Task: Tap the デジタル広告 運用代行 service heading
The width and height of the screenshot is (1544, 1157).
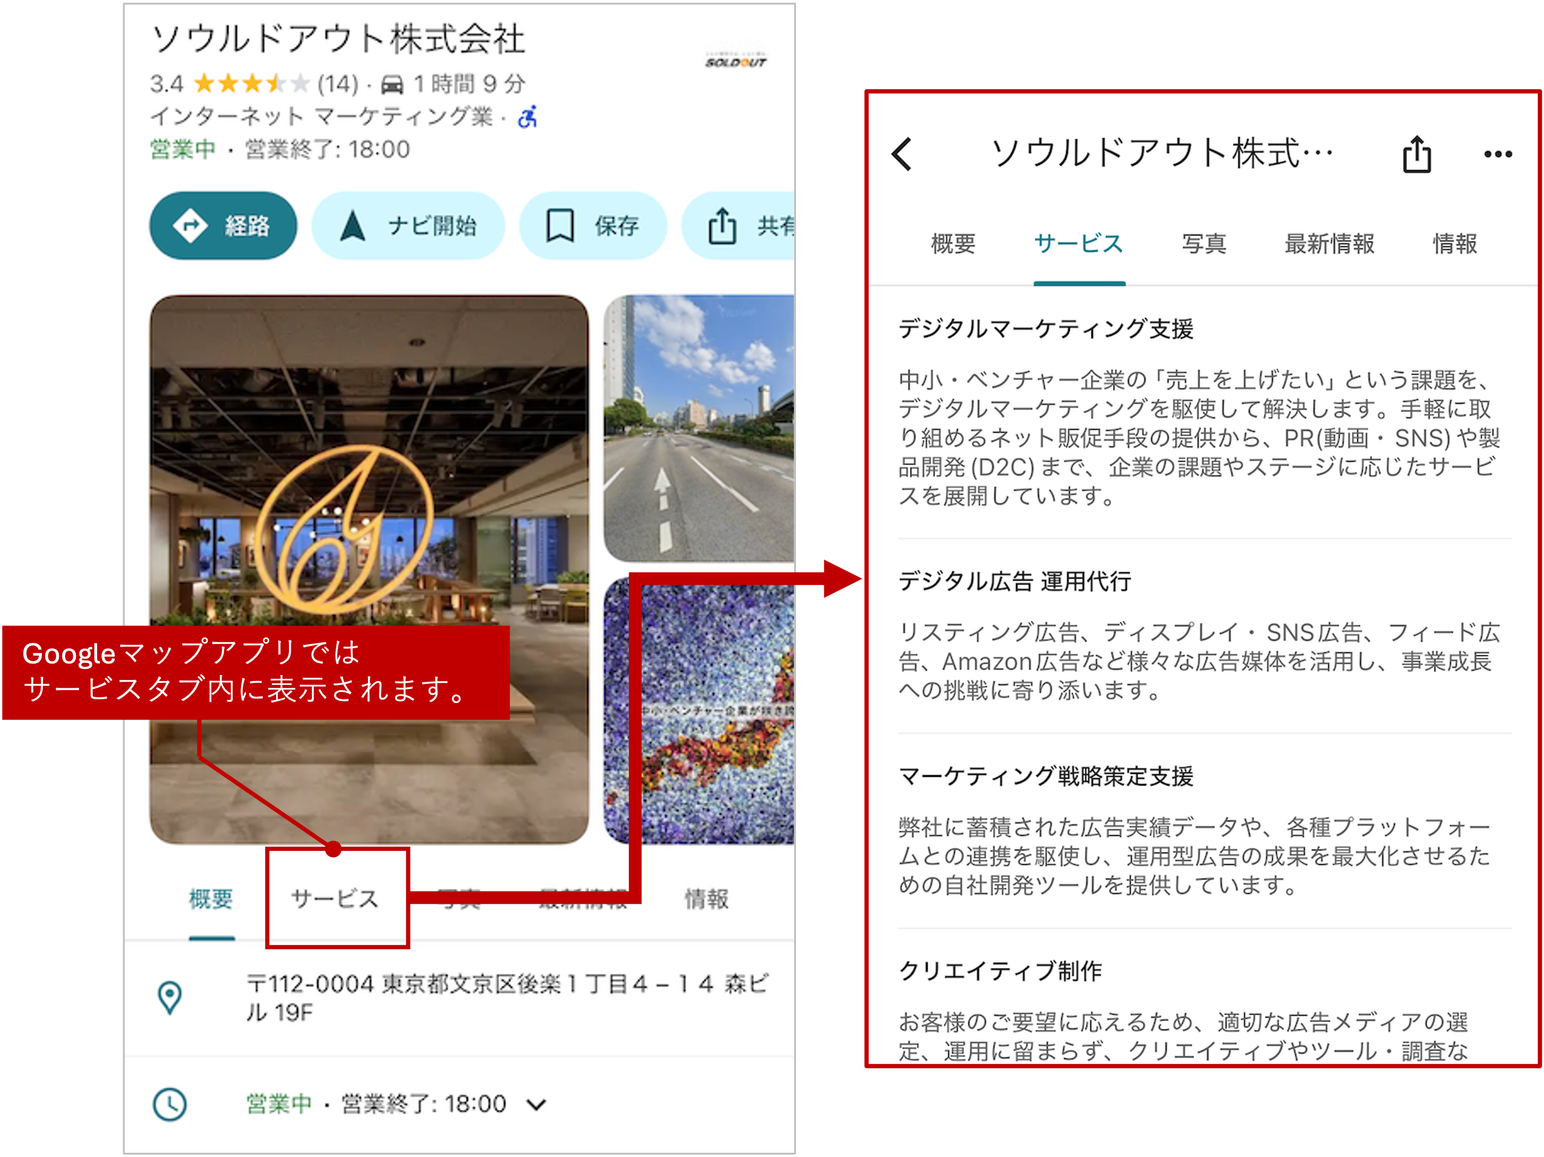Action: 1014,582
